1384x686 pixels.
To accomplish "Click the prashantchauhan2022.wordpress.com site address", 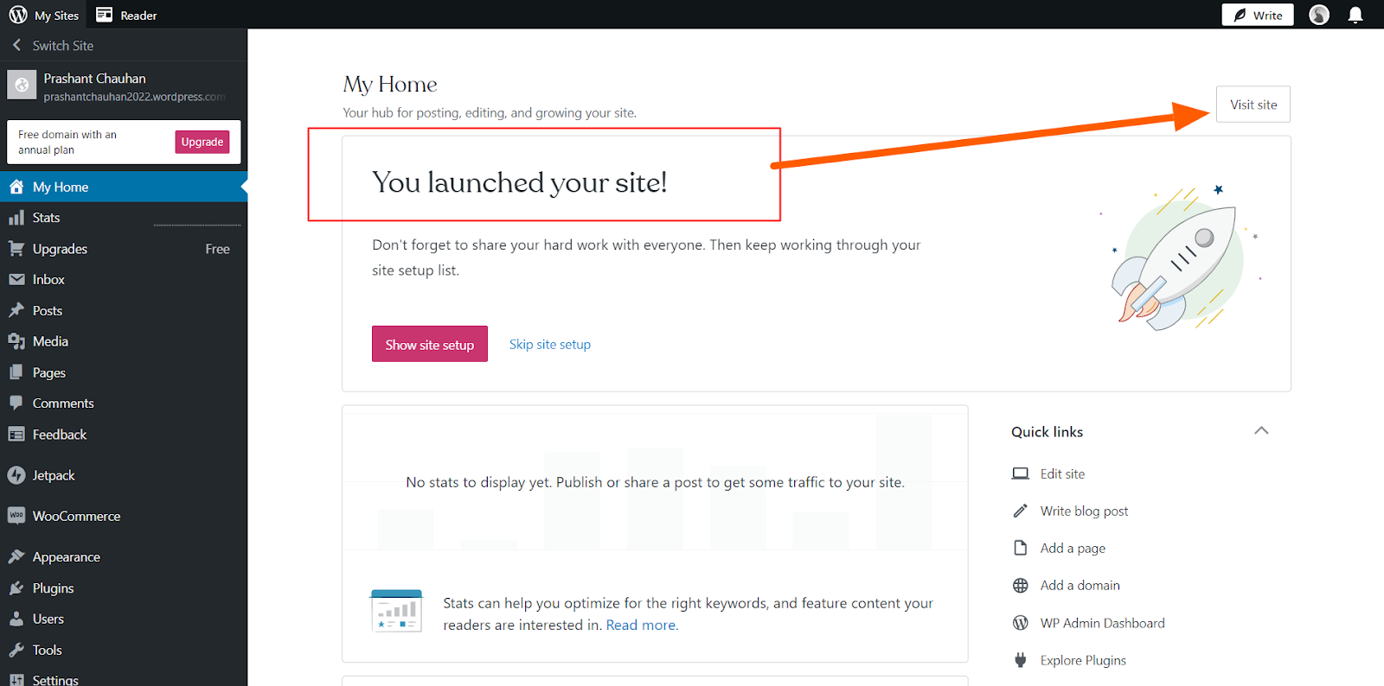I will point(135,97).
